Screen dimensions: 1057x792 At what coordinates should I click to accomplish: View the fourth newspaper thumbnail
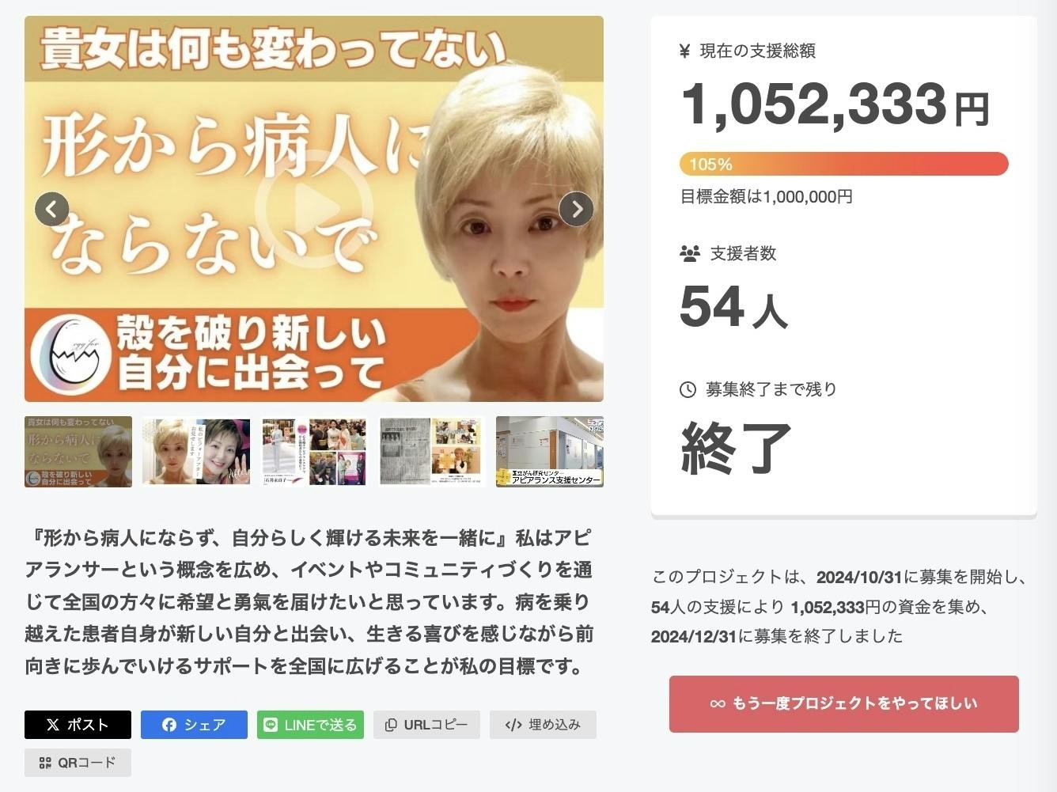point(431,451)
